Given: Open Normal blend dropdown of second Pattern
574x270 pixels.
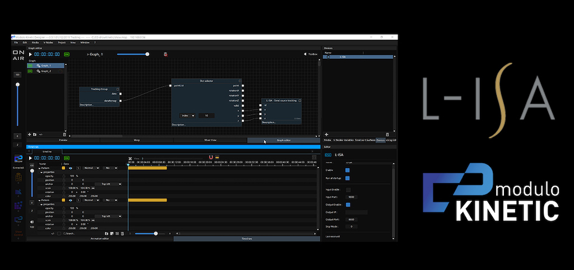Looking at the screenshot, I should pos(91,200).
